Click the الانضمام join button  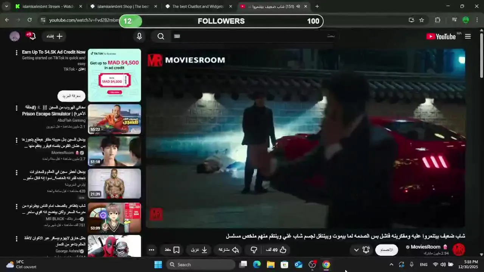(386, 250)
